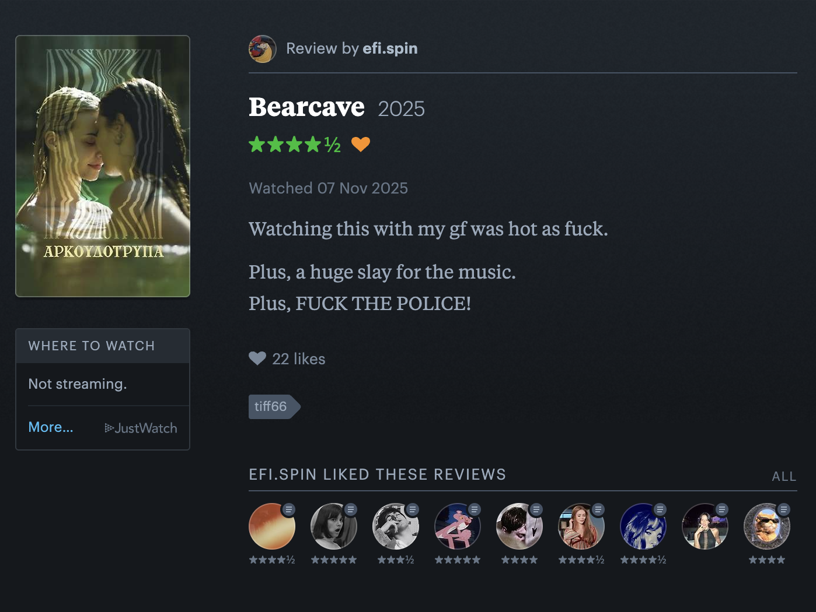Open efi.spin's avatar next to Review by
816x612 pixels.
pyautogui.click(x=263, y=49)
